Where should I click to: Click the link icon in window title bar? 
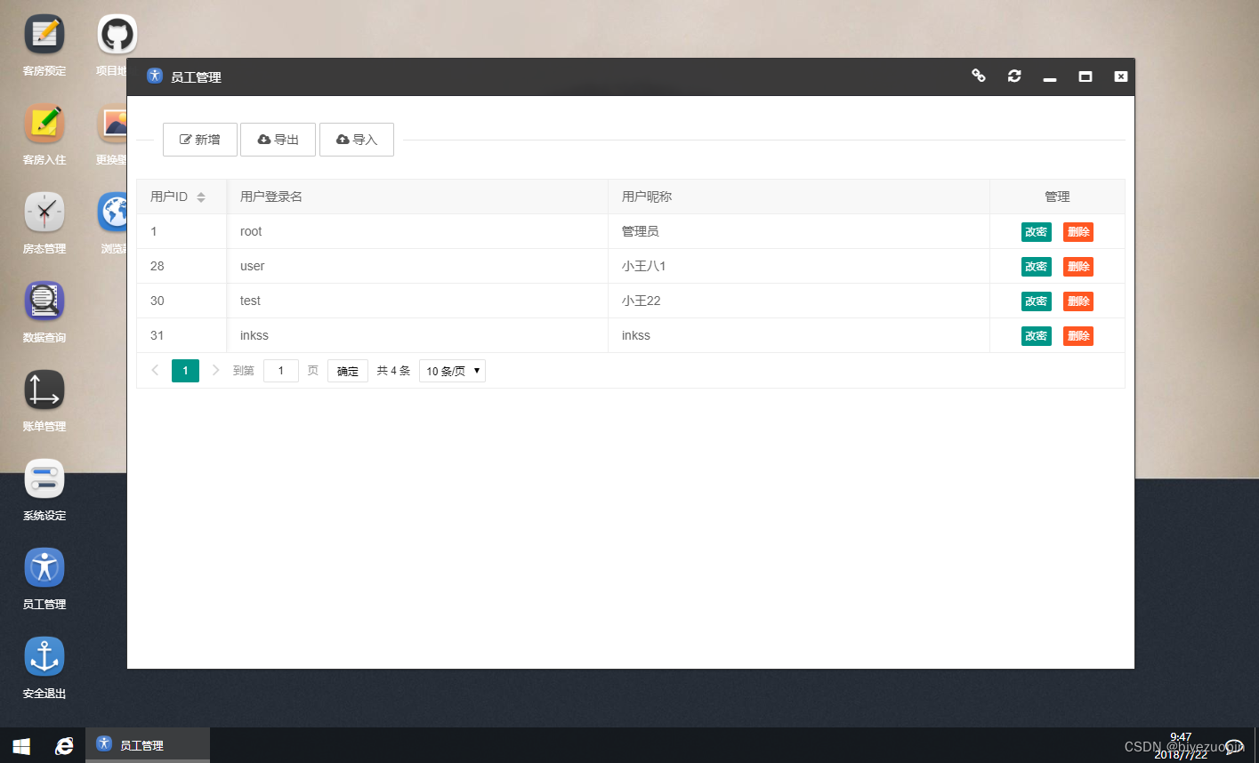coord(979,76)
